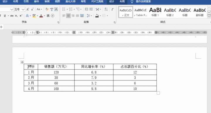Apply dark red font color
The image size is (211, 113).
(41, 16)
